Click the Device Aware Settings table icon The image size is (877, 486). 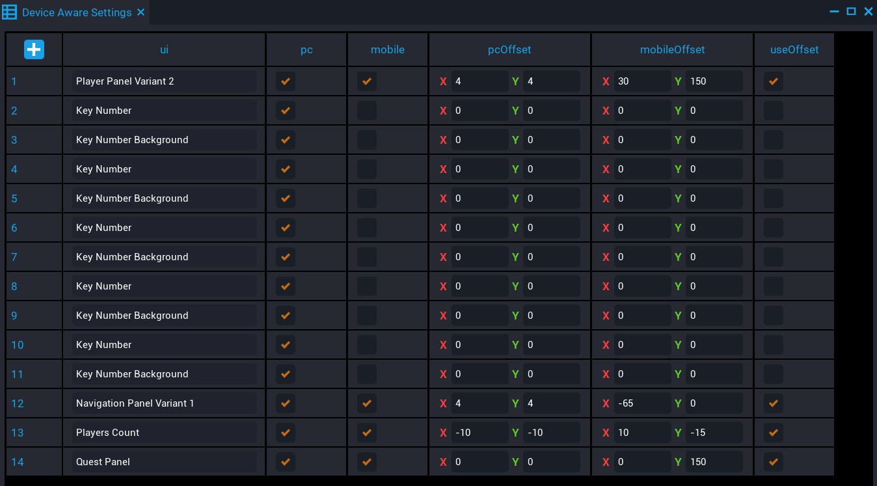(10, 12)
